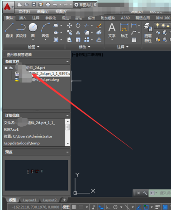Toggle polar tracking in status bar
Screen dimensions: 171x210
coord(115,207)
